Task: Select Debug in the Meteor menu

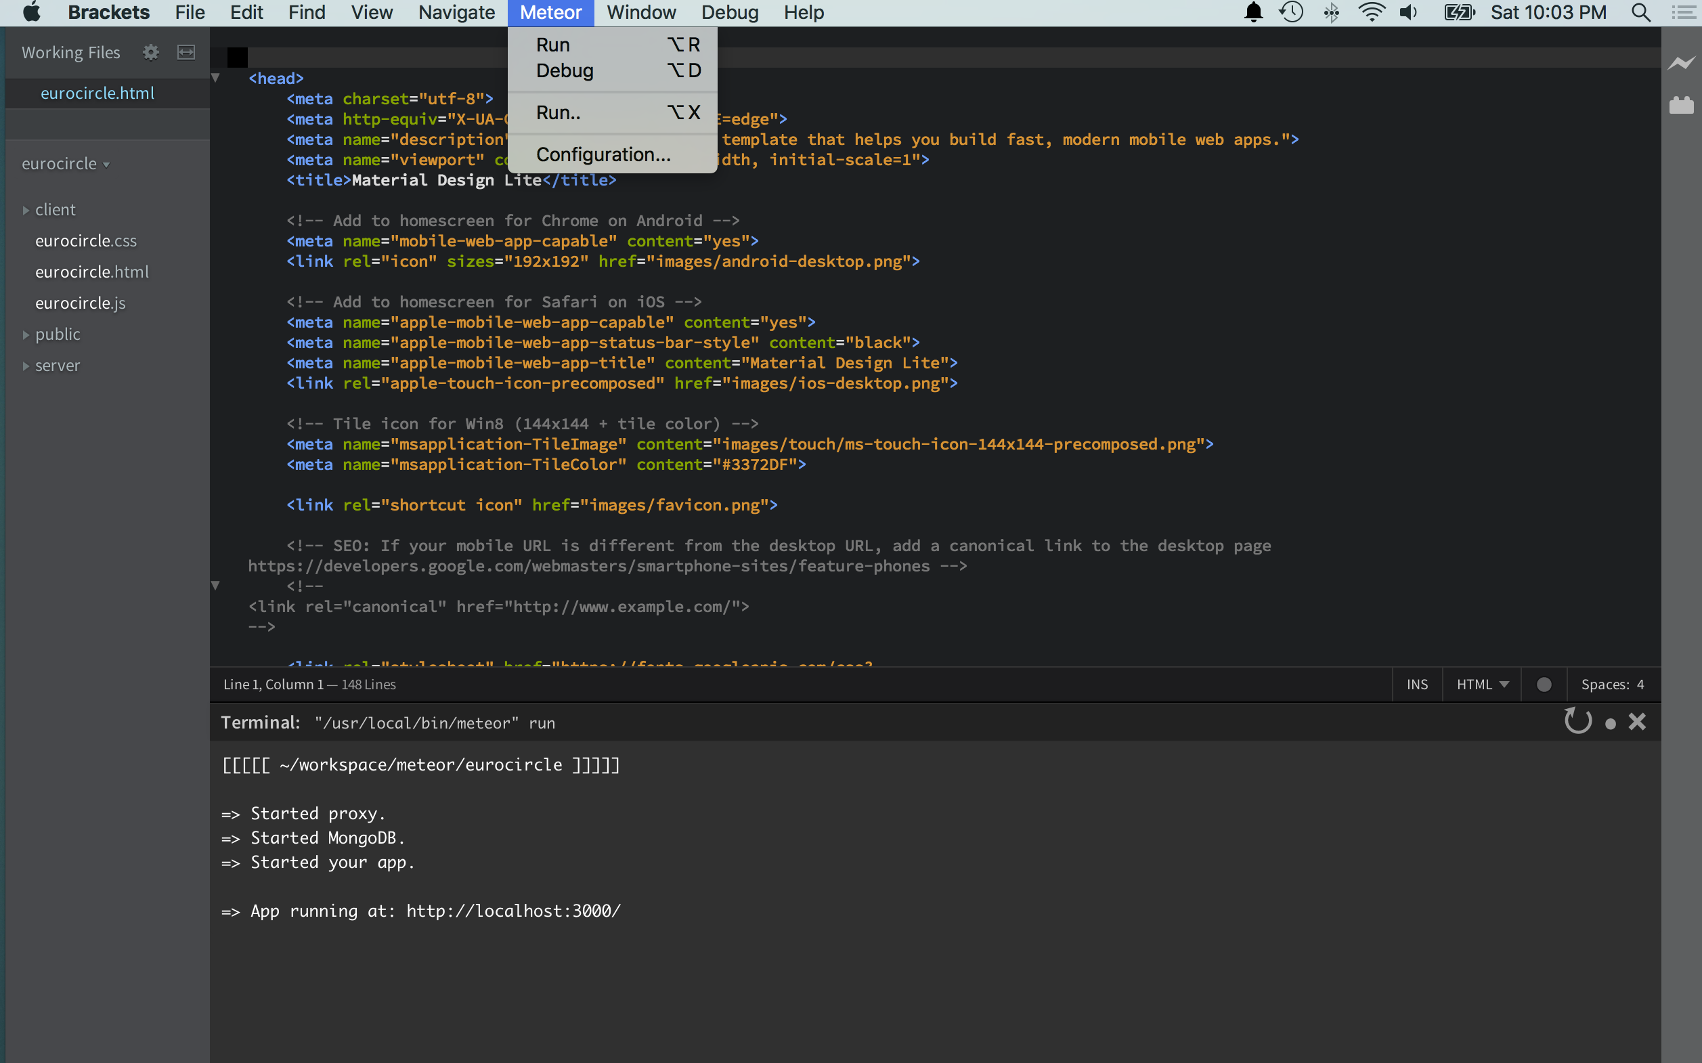Action: click(x=612, y=70)
